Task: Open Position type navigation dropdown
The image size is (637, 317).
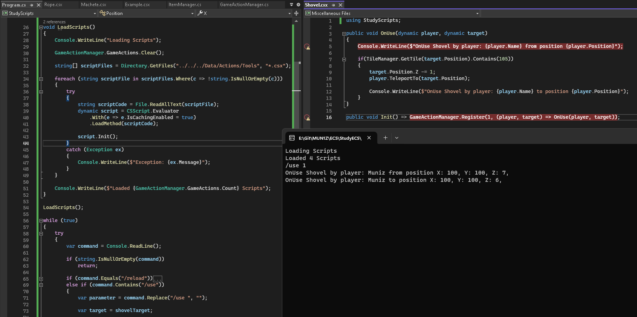Action: pos(147,13)
